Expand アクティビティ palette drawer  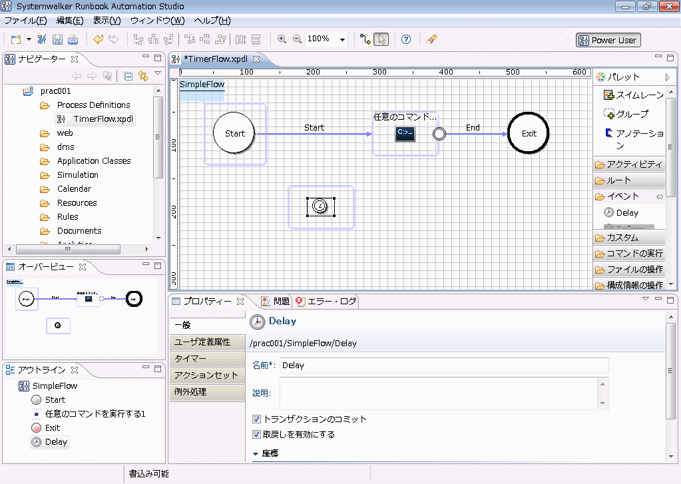(x=629, y=164)
